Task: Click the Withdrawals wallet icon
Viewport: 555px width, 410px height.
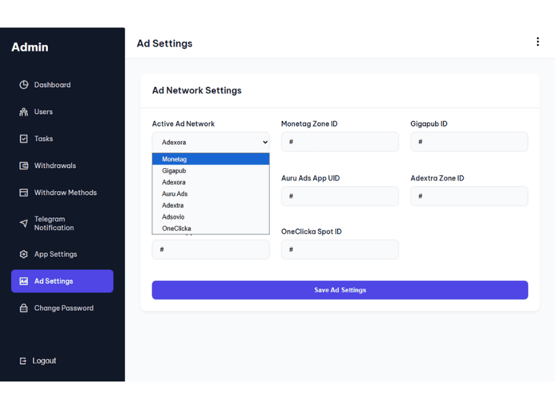Action: 24,166
